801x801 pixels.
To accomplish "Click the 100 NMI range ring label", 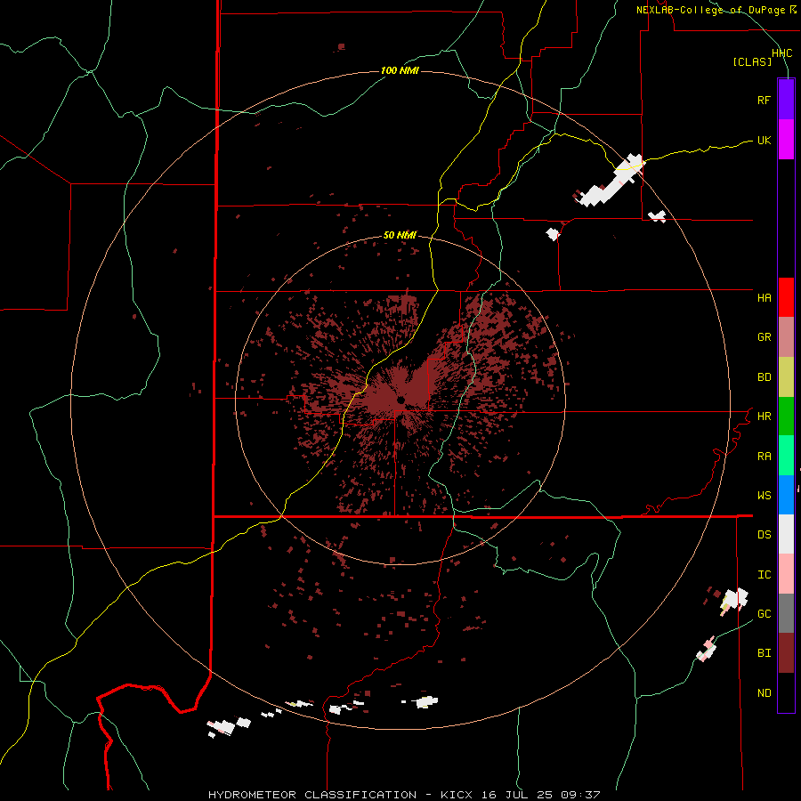I will click(400, 70).
